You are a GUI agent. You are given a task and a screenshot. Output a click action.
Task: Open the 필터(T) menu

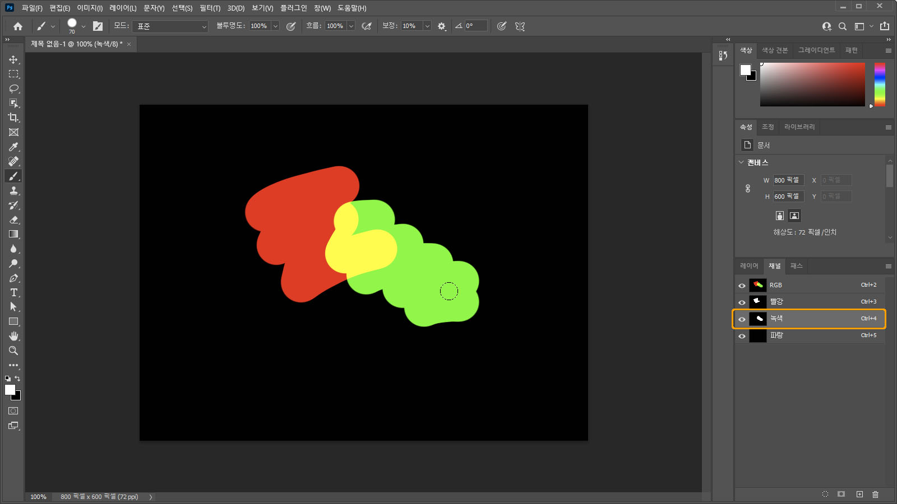coord(210,8)
